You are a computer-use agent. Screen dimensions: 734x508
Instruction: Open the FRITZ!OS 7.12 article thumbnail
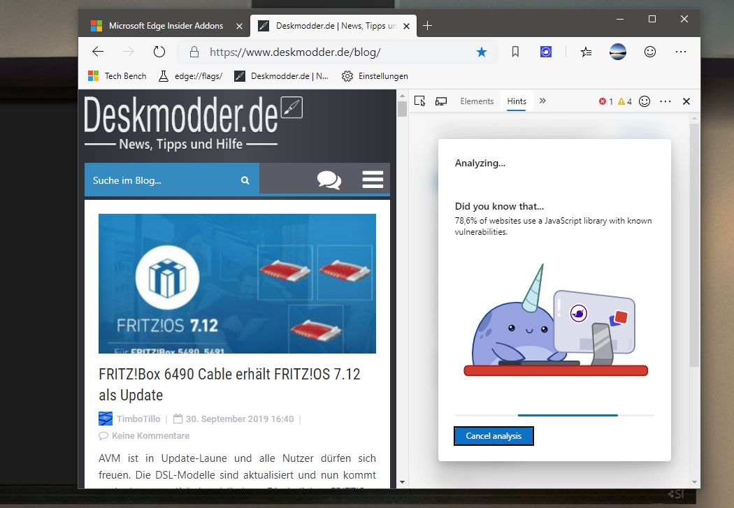237,284
